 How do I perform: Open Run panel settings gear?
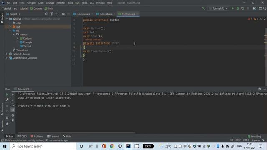(259, 89)
